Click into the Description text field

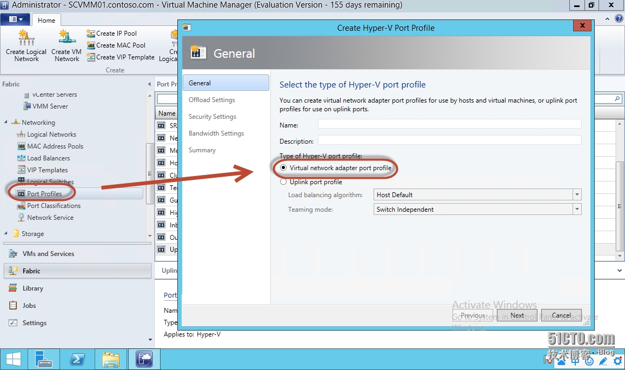(450, 140)
